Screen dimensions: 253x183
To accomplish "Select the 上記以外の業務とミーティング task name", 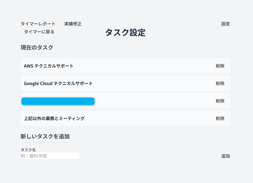I will point(54,118).
